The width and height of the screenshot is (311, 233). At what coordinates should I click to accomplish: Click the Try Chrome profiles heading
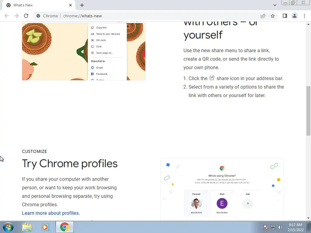coord(70,164)
